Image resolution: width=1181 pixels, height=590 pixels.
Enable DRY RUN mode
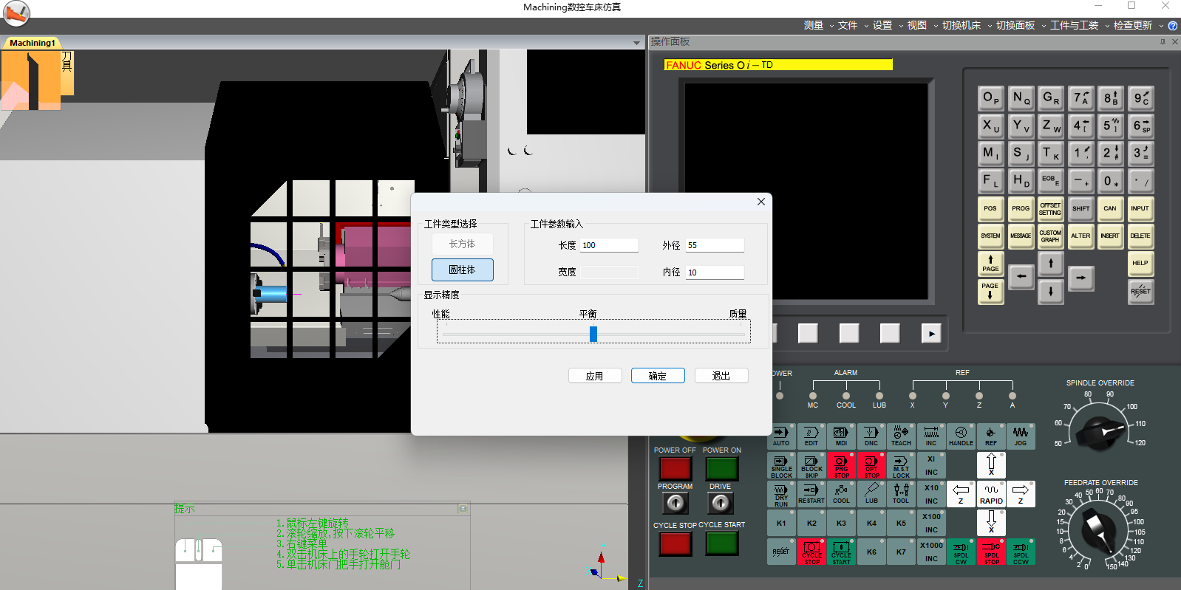click(781, 494)
